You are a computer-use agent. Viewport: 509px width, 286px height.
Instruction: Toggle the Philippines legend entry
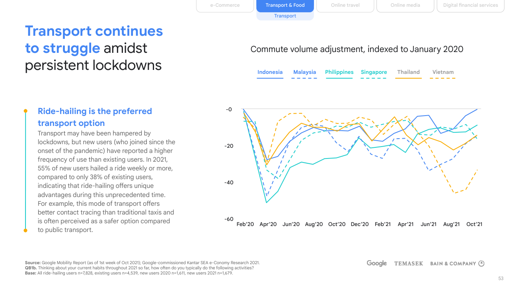(x=339, y=72)
